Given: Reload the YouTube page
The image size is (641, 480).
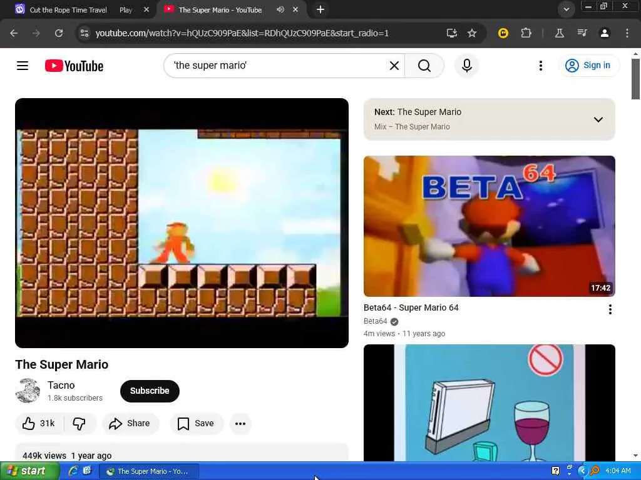Looking at the screenshot, I should (x=59, y=33).
